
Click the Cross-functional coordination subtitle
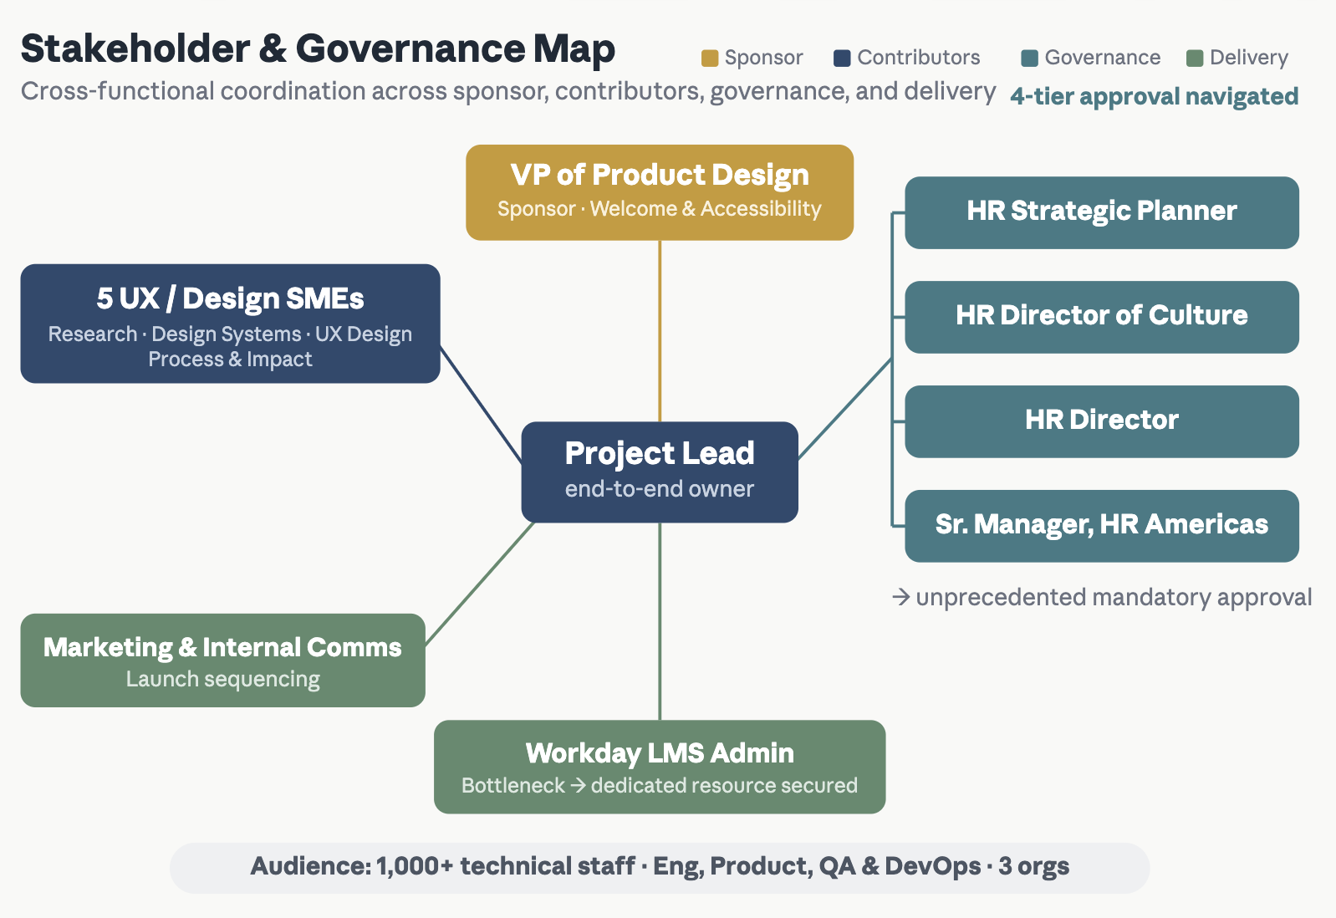click(x=508, y=91)
